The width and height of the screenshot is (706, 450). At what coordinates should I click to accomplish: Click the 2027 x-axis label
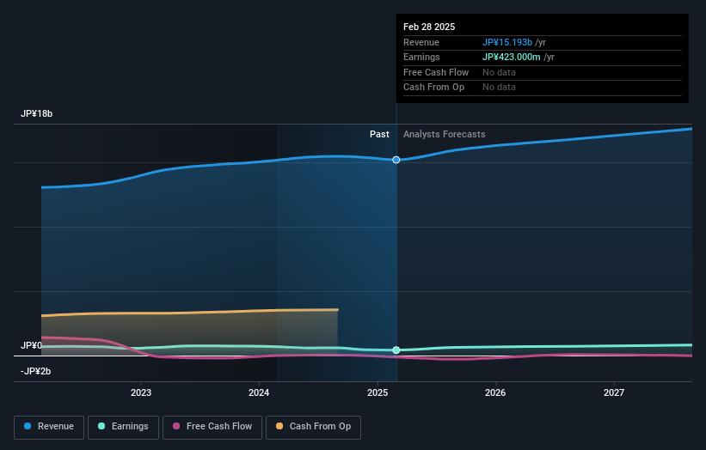(614, 393)
